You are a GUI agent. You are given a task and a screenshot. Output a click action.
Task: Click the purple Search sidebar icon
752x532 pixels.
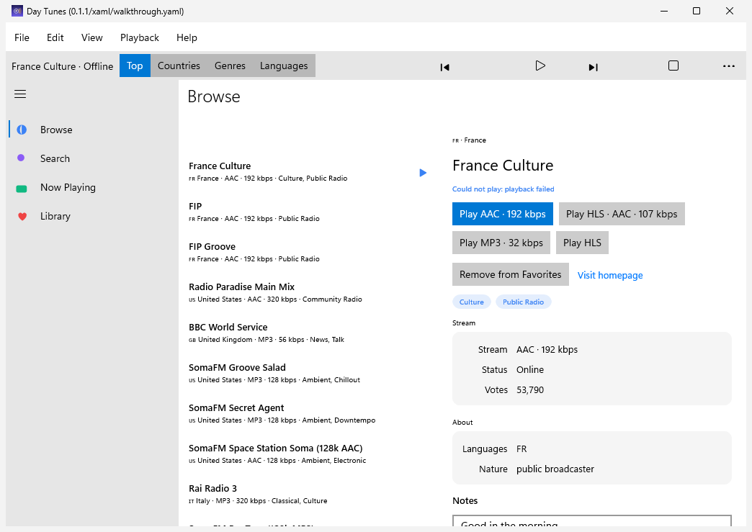click(x=21, y=158)
